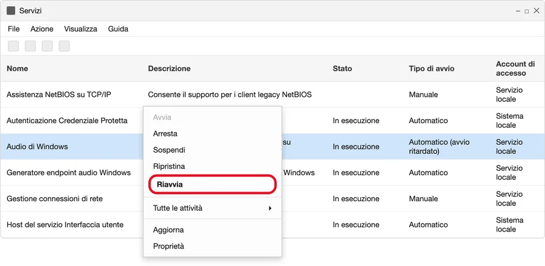Image resolution: width=545 pixels, height=266 pixels.
Task: Click the Servizi app icon in title bar
Action: pos(11,11)
